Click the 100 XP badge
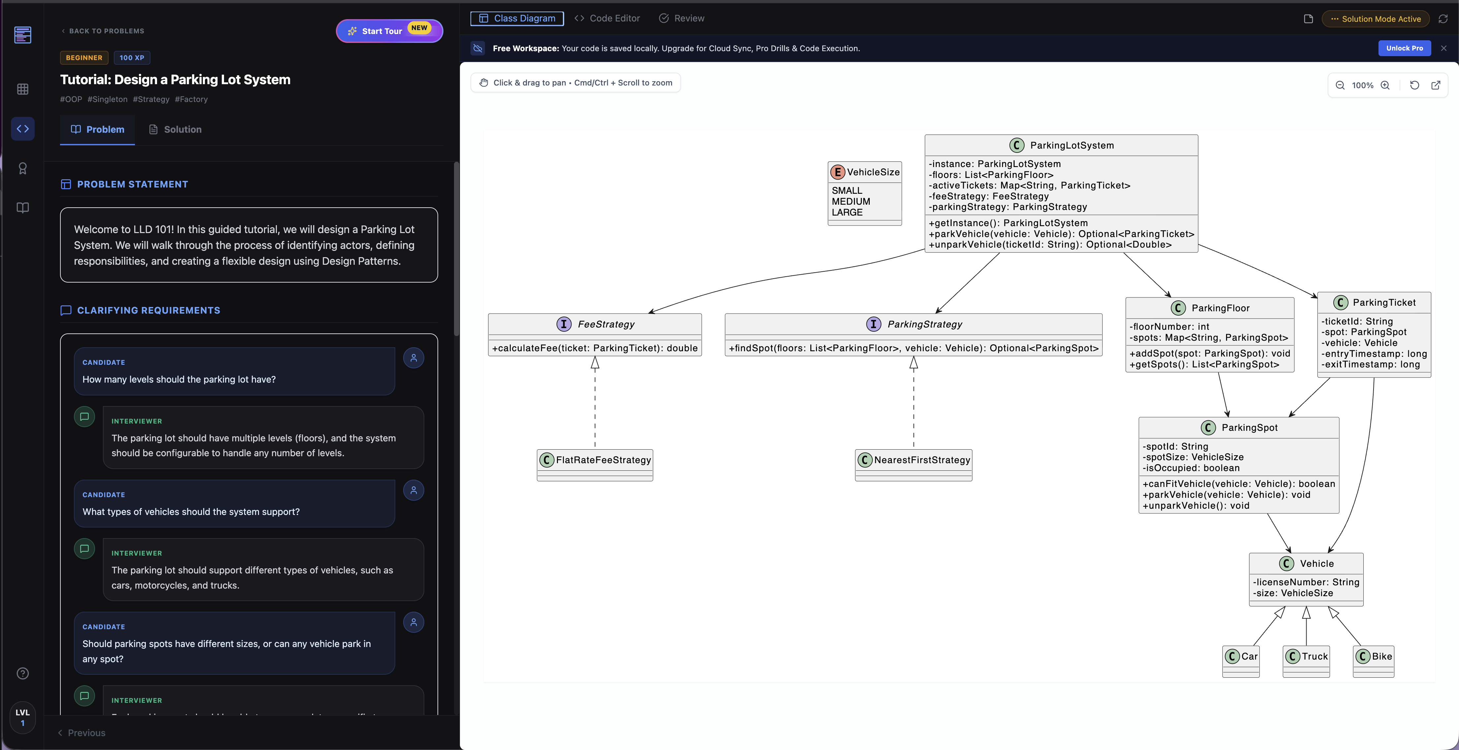The image size is (1459, 750). point(132,58)
